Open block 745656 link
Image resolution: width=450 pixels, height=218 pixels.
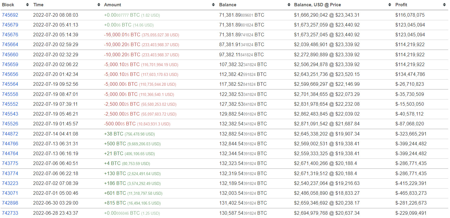coord(10,74)
